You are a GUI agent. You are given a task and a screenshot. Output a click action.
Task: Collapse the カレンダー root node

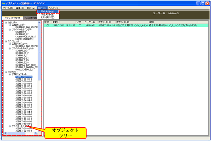[6, 22]
